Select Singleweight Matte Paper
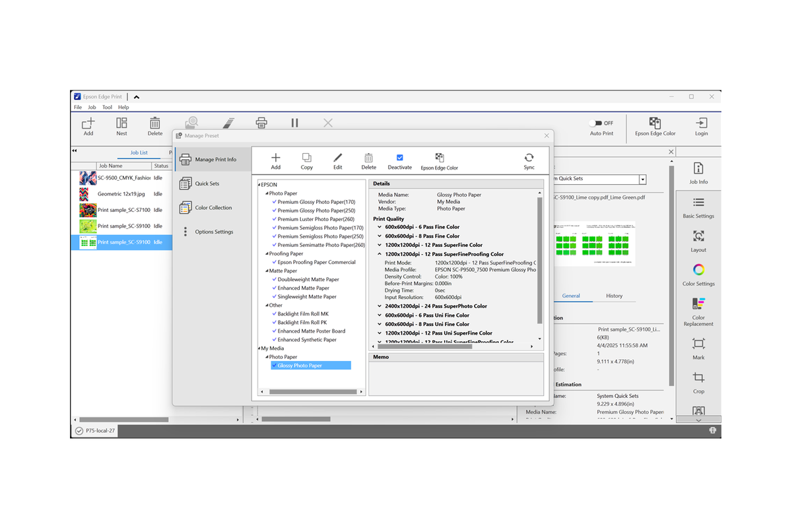 307,297
